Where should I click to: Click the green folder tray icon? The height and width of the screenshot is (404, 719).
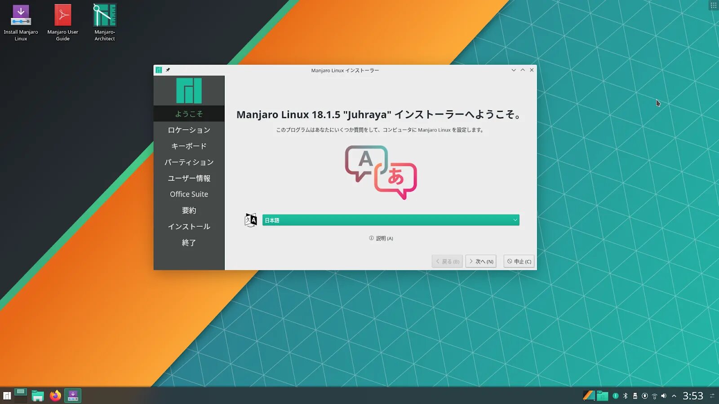(x=602, y=395)
